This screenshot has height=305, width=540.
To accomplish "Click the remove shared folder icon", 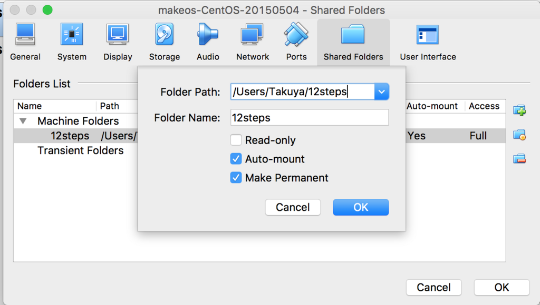I will 519,158.
